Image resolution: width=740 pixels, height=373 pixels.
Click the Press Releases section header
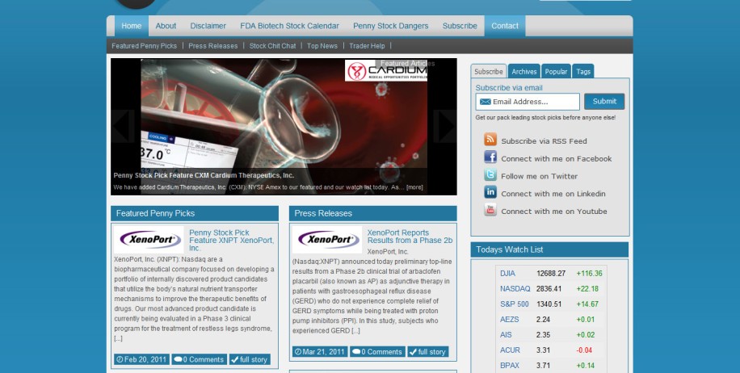[373, 213]
